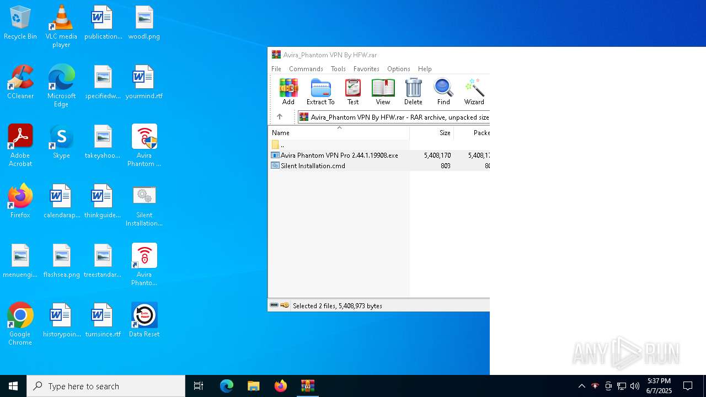Open the Help menu

pyautogui.click(x=425, y=69)
